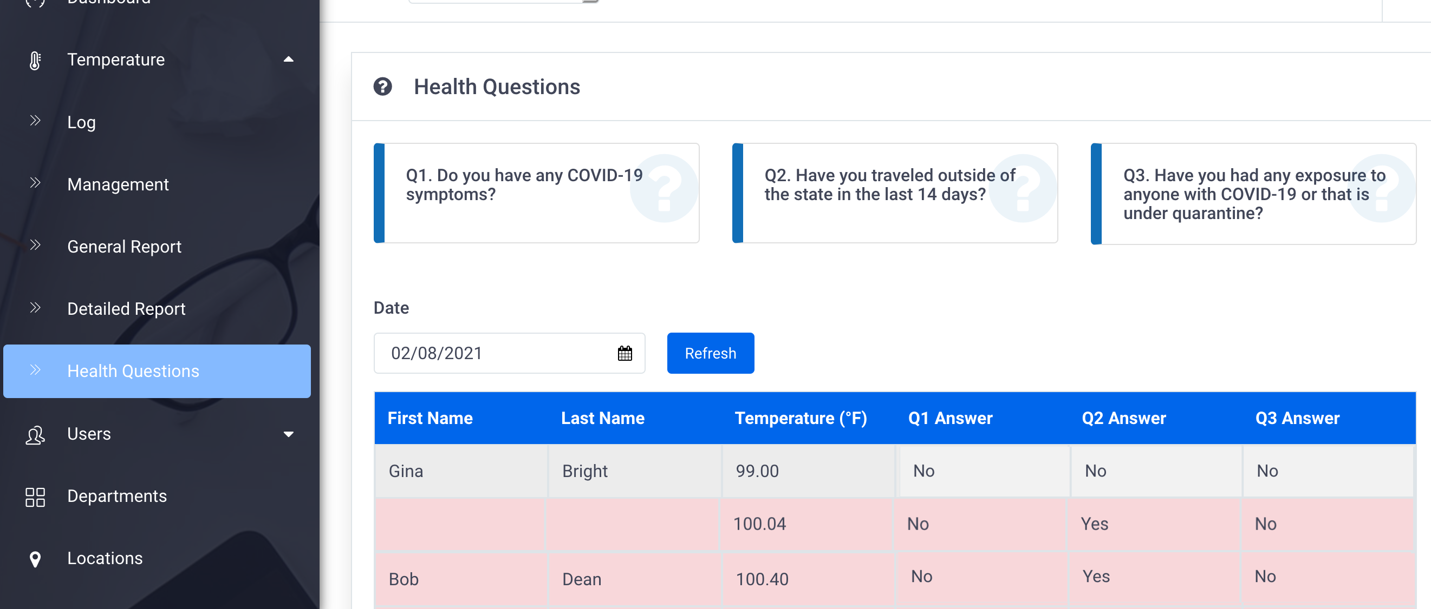Screen dimensions: 1431x609
Task: Click the 'Gina' first name cell
Action: (461, 471)
